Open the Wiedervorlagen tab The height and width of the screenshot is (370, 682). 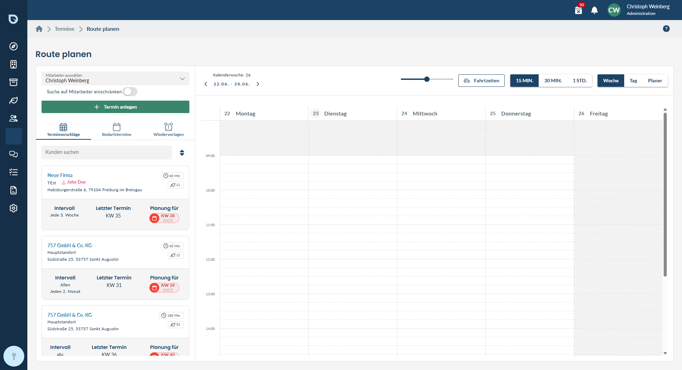(169, 130)
